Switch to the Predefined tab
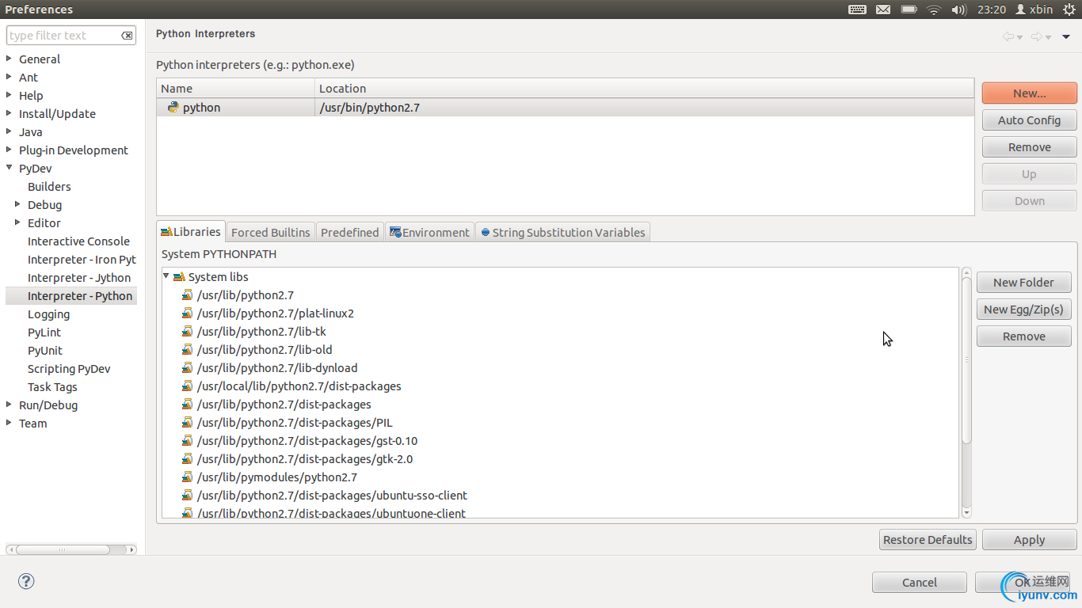 [350, 233]
